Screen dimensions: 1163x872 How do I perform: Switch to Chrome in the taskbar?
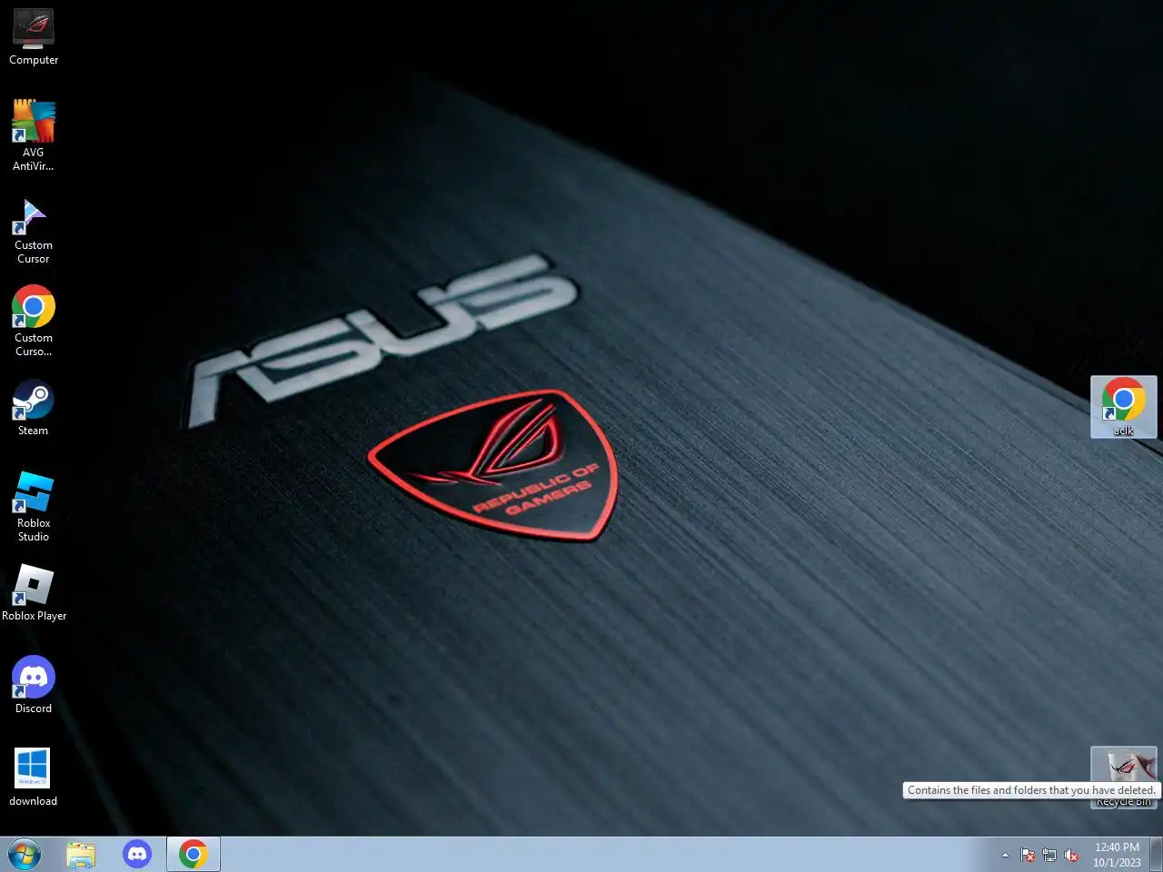194,855
